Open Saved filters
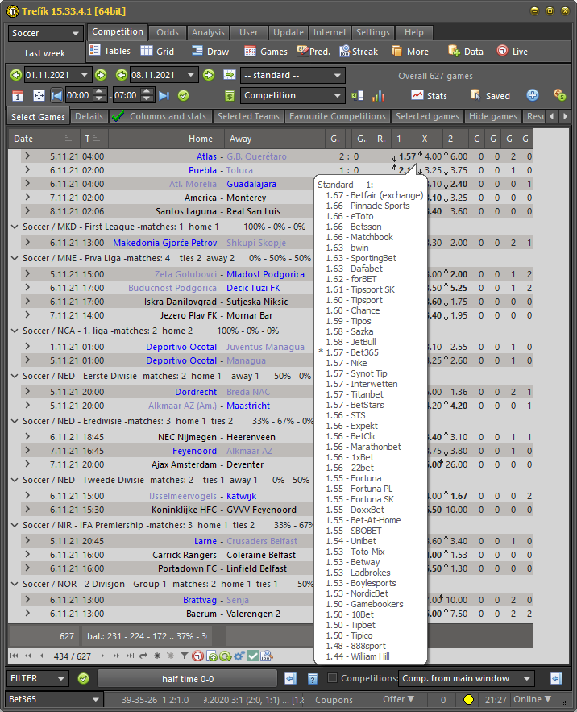This screenshot has height=712, width=577. [x=489, y=95]
